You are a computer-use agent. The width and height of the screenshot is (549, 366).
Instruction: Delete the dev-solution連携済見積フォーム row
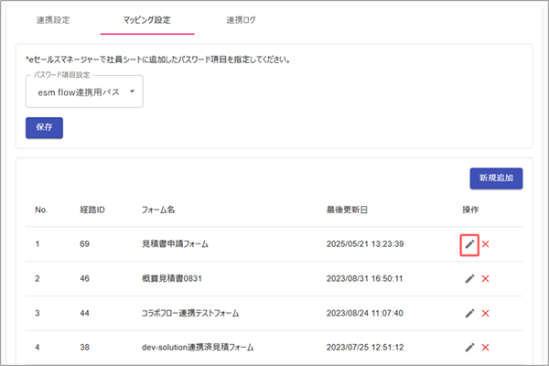[486, 348]
